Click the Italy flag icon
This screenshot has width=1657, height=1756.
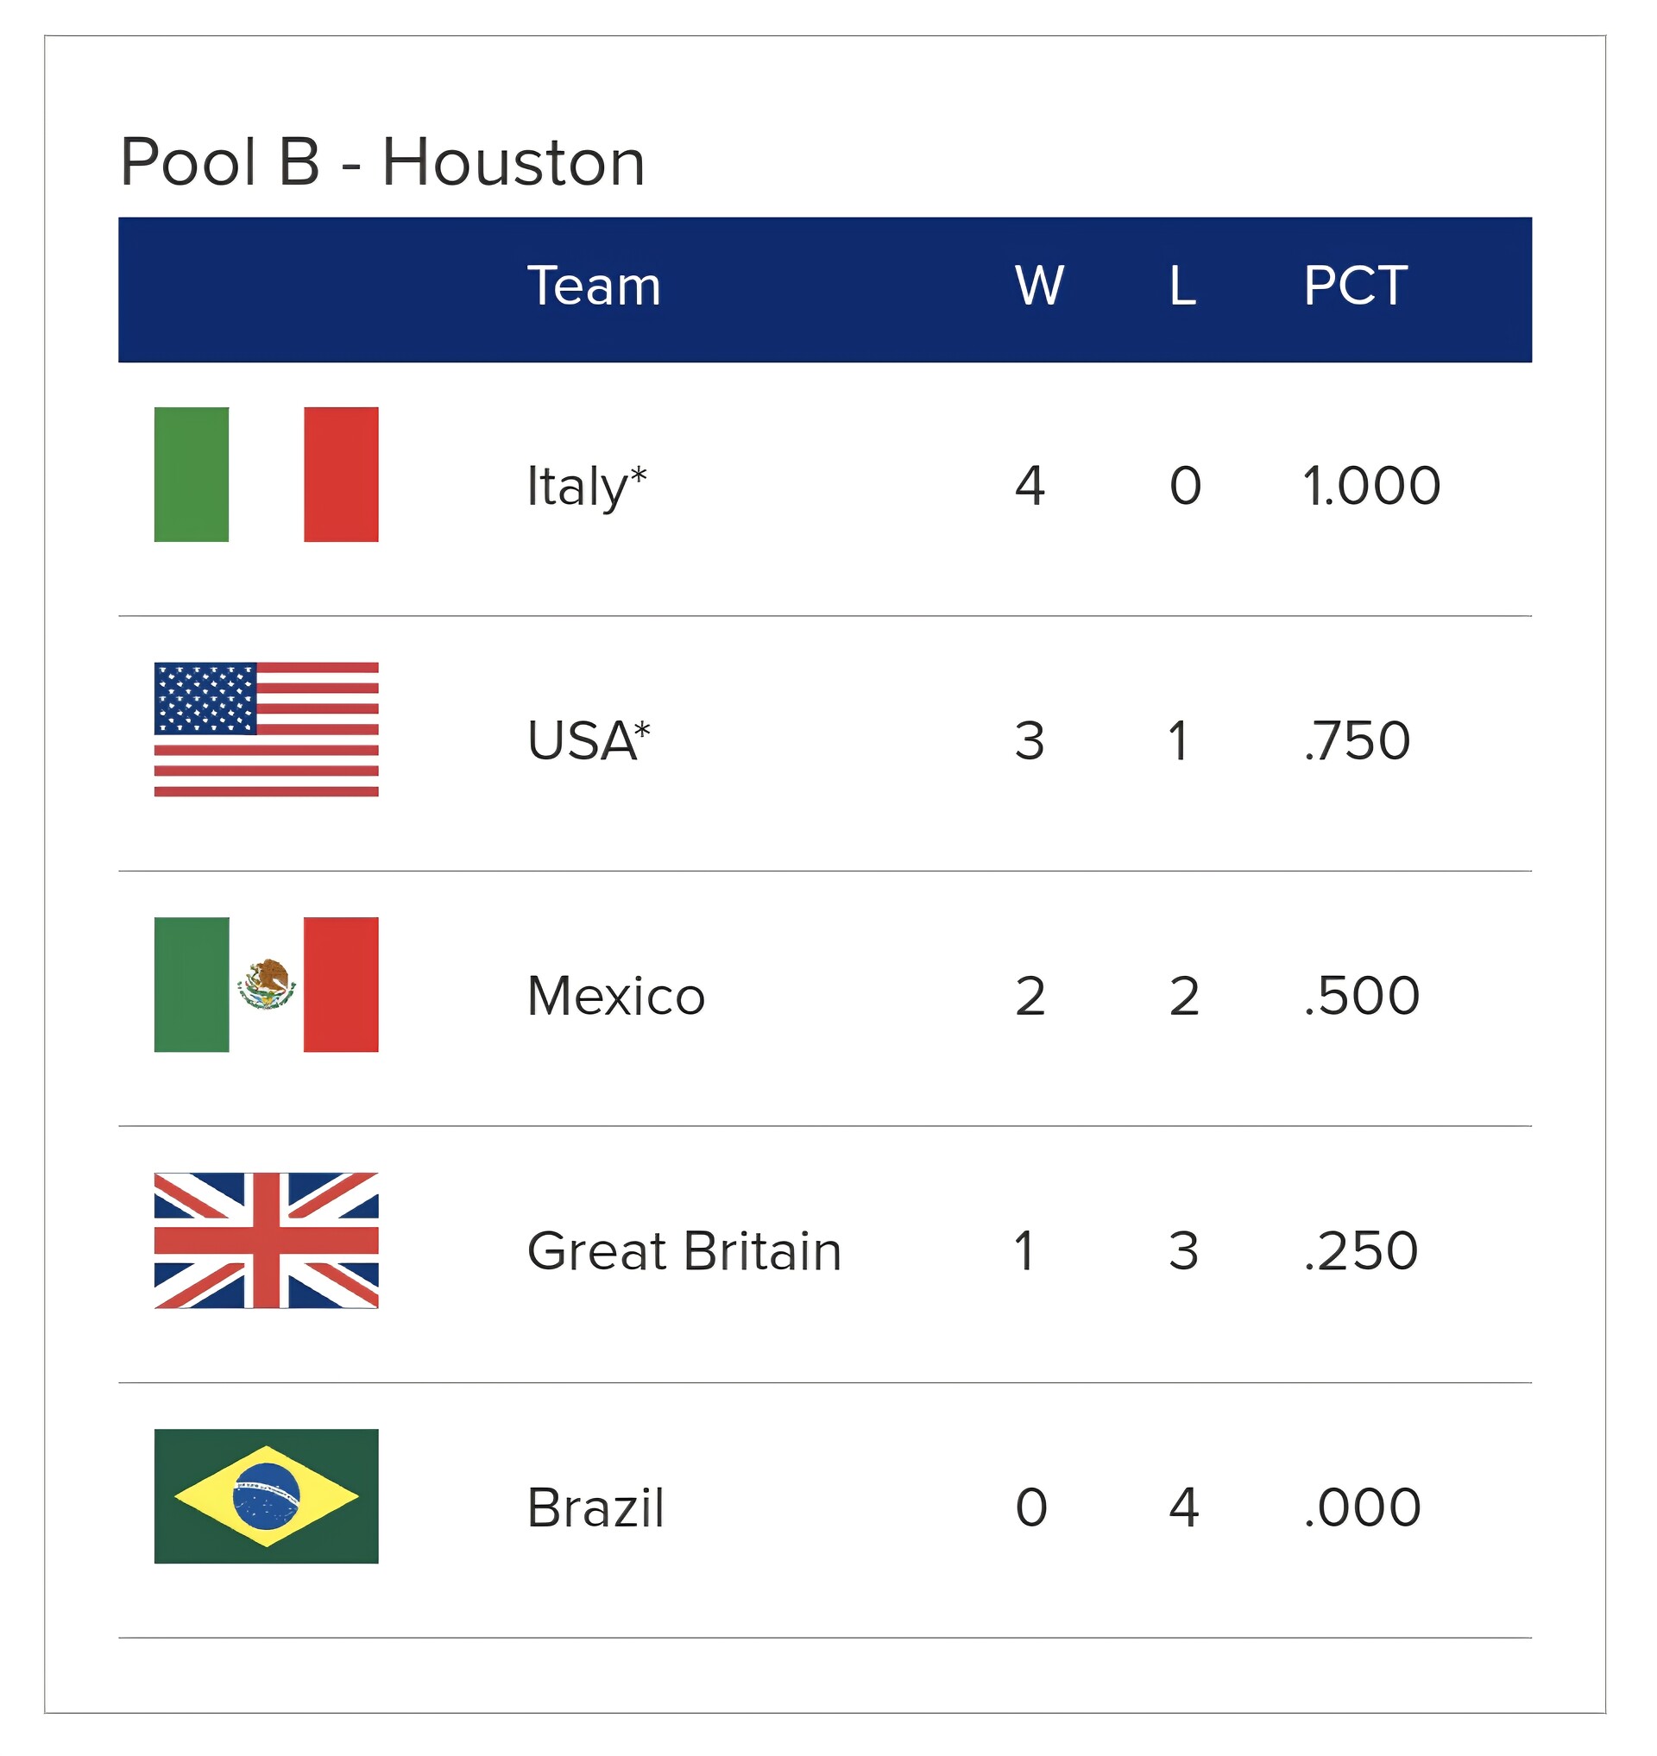point(266,475)
